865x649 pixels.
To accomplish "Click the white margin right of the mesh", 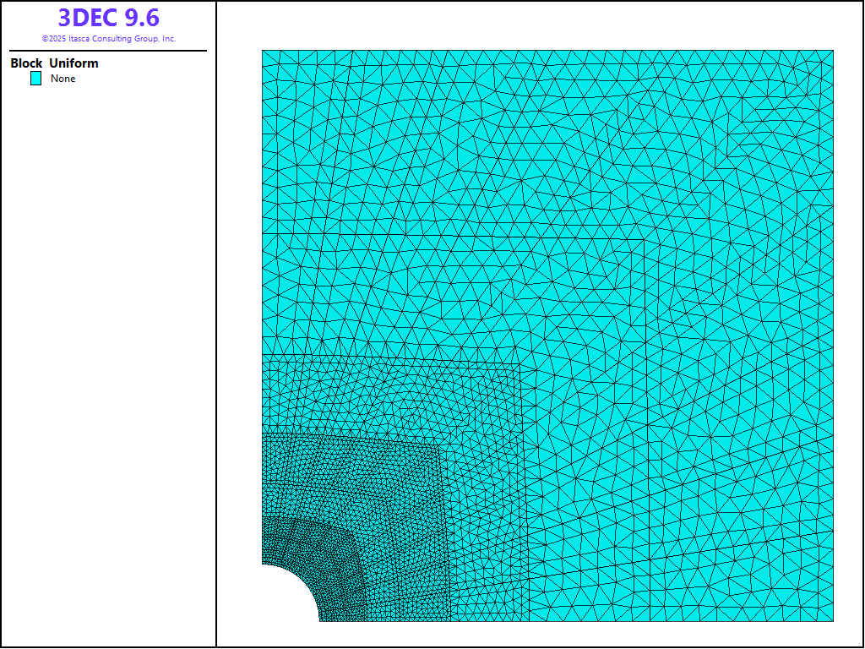I will 847,338.
